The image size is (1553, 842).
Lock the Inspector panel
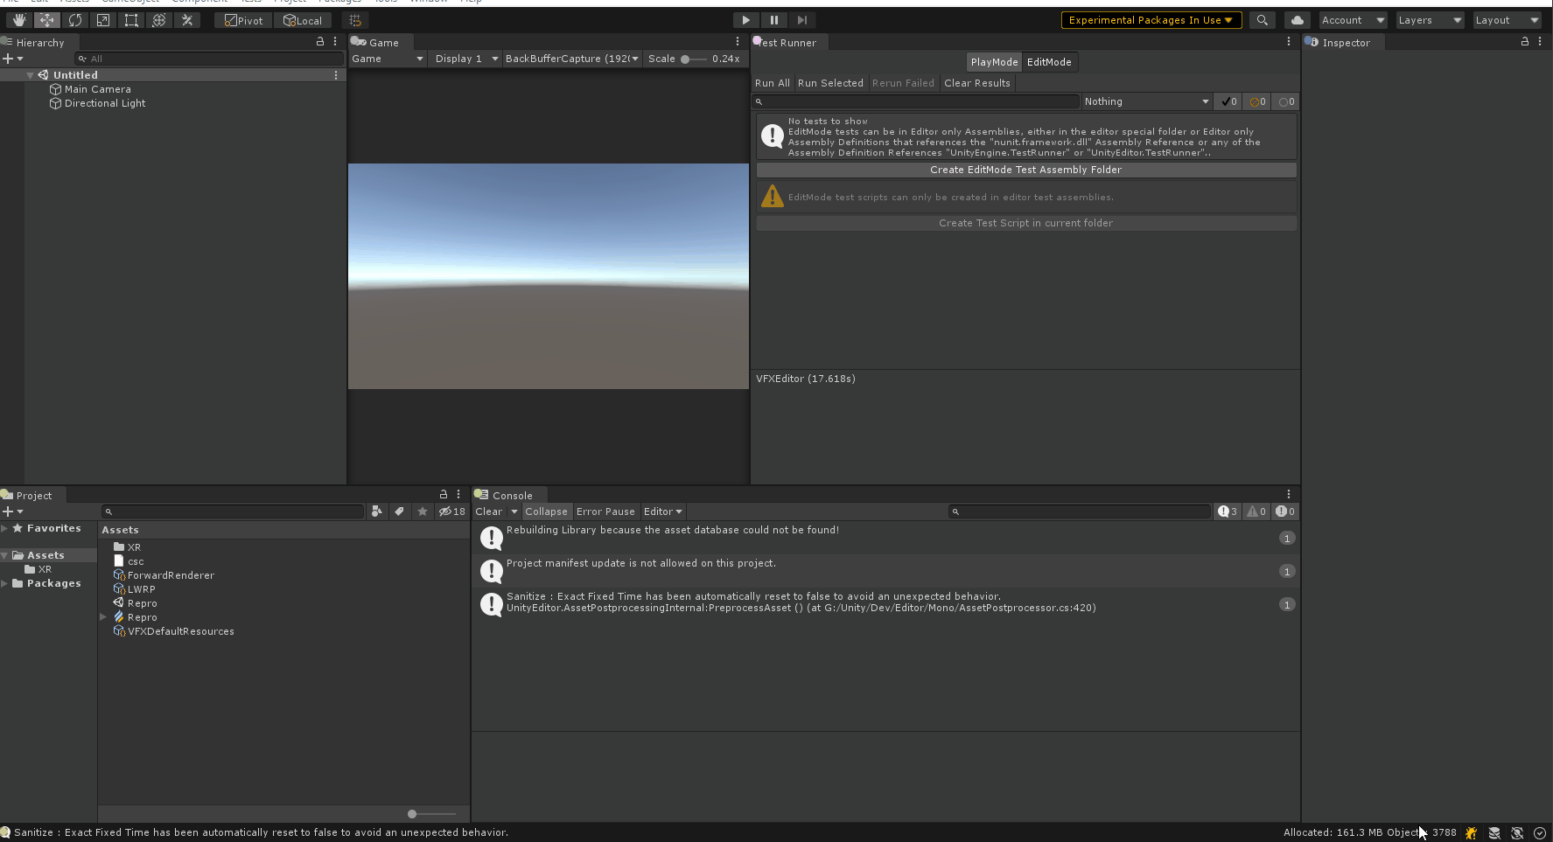pos(1525,41)
